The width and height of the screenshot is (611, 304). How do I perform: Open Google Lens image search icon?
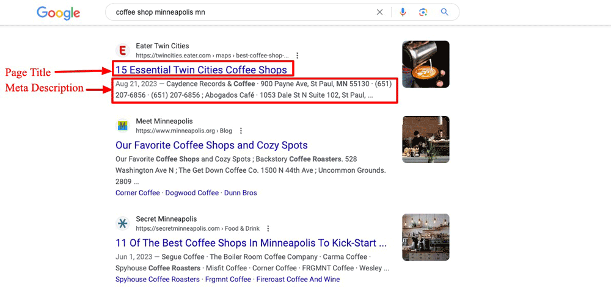click(423, 12)
